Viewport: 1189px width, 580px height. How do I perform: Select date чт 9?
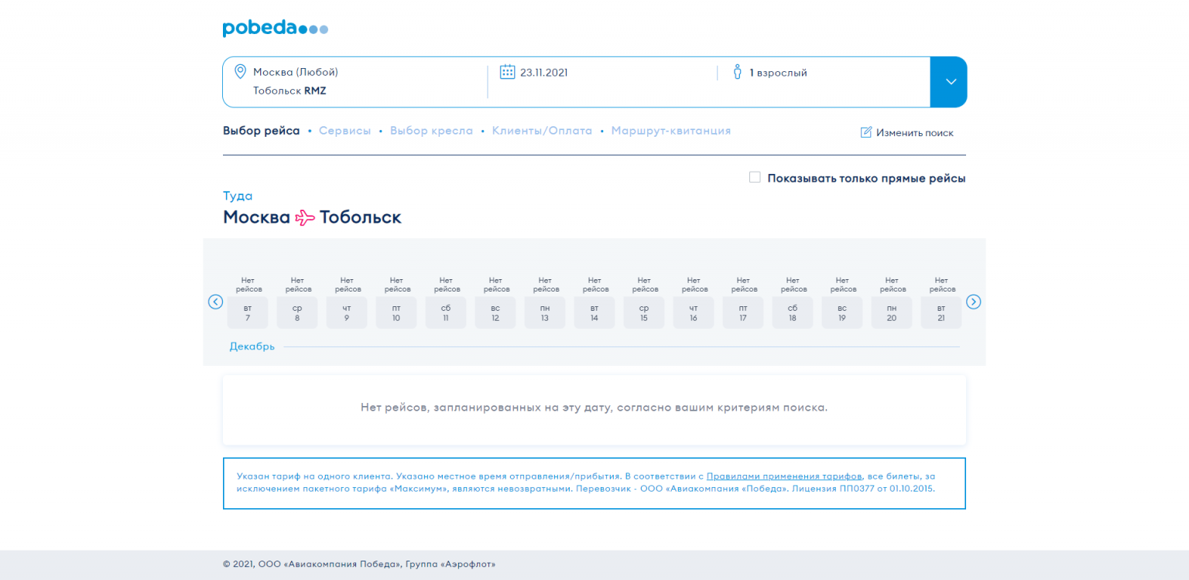click(347, 312)
